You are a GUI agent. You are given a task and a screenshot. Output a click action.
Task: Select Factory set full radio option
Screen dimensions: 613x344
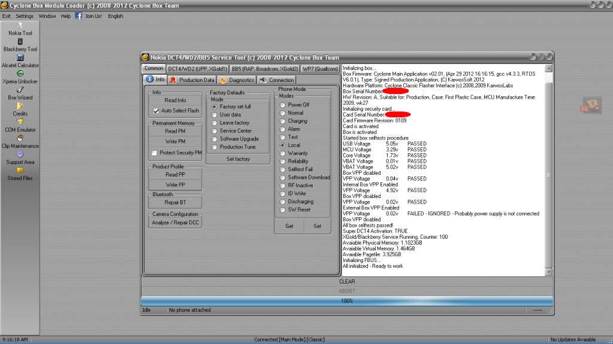(215, 106)
